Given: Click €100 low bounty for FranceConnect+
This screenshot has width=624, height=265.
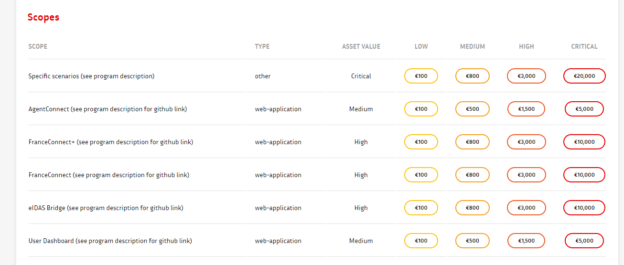Looking at the screenshot, I should (421, 142).
